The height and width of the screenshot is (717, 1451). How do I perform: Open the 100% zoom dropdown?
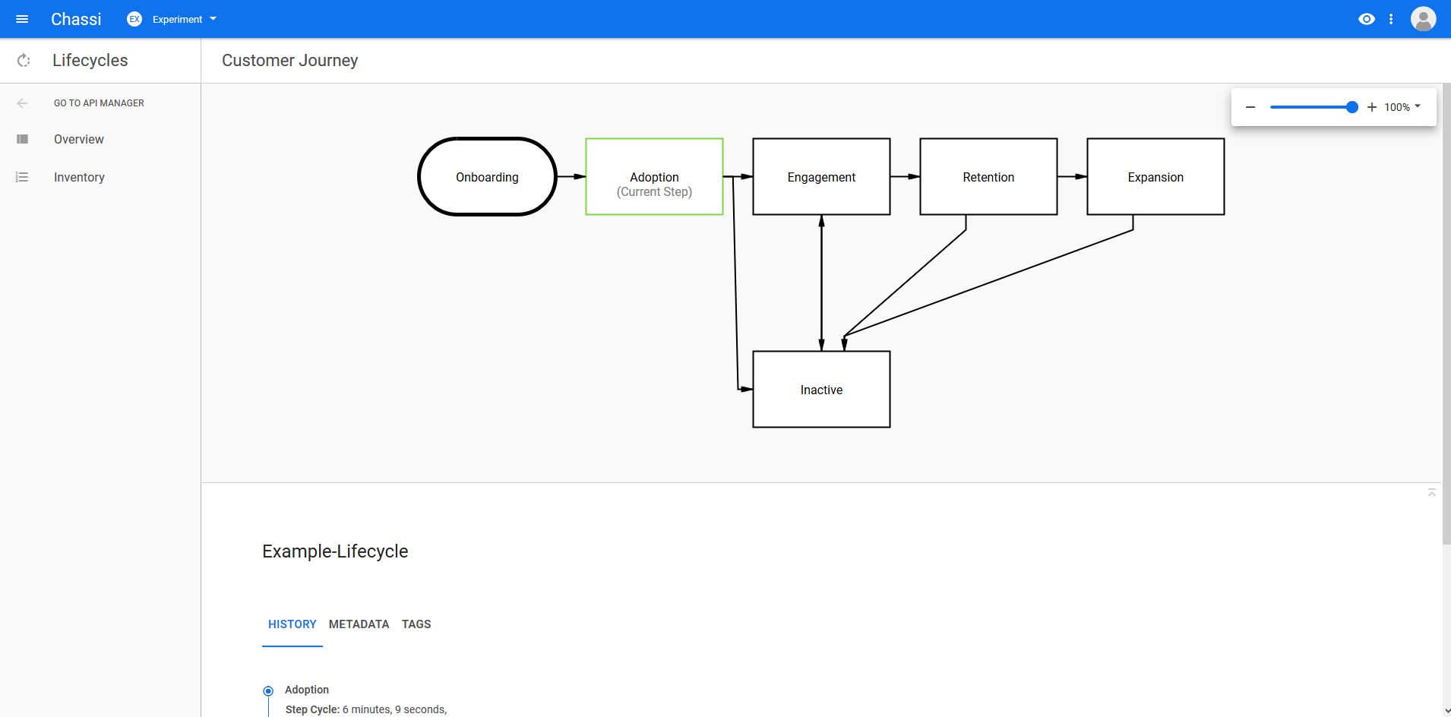[x=1402, y=107]
